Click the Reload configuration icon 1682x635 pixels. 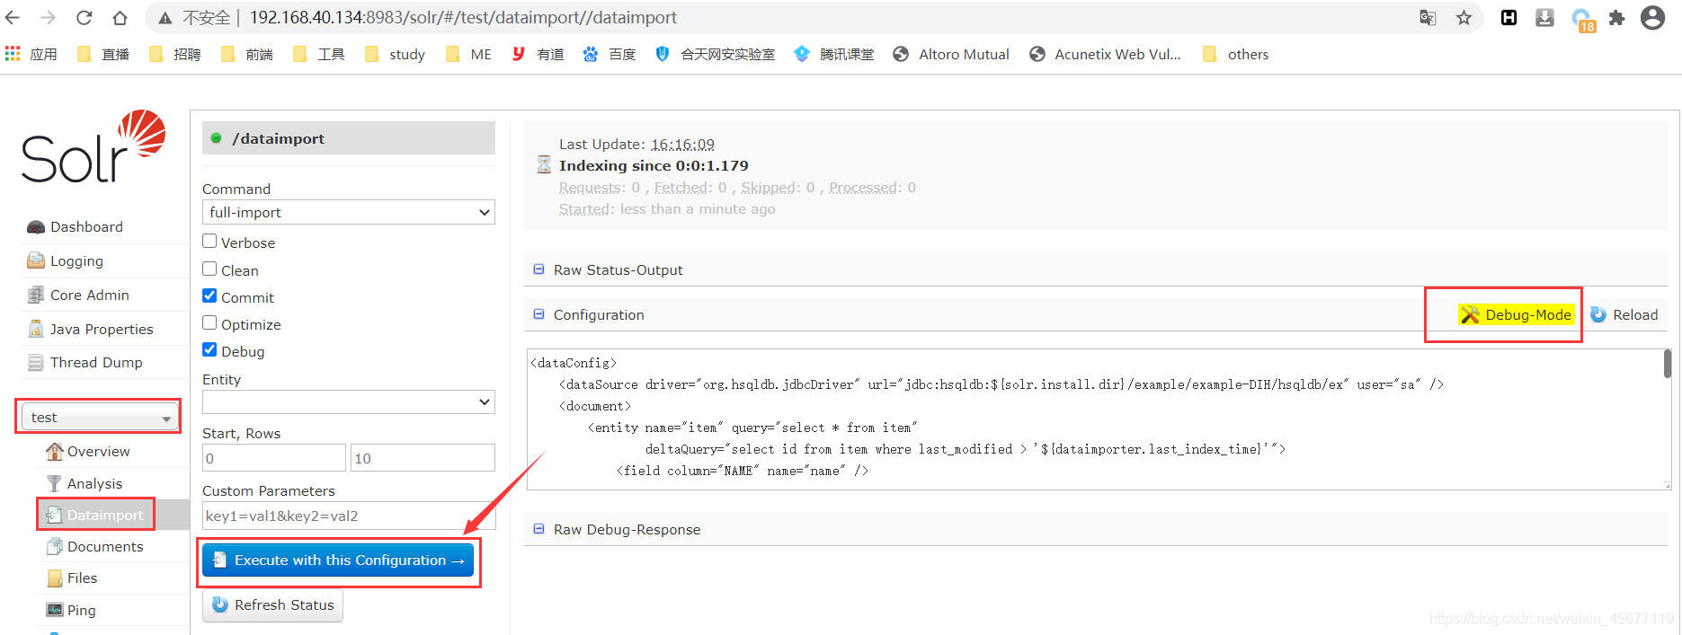(1598, 314)
